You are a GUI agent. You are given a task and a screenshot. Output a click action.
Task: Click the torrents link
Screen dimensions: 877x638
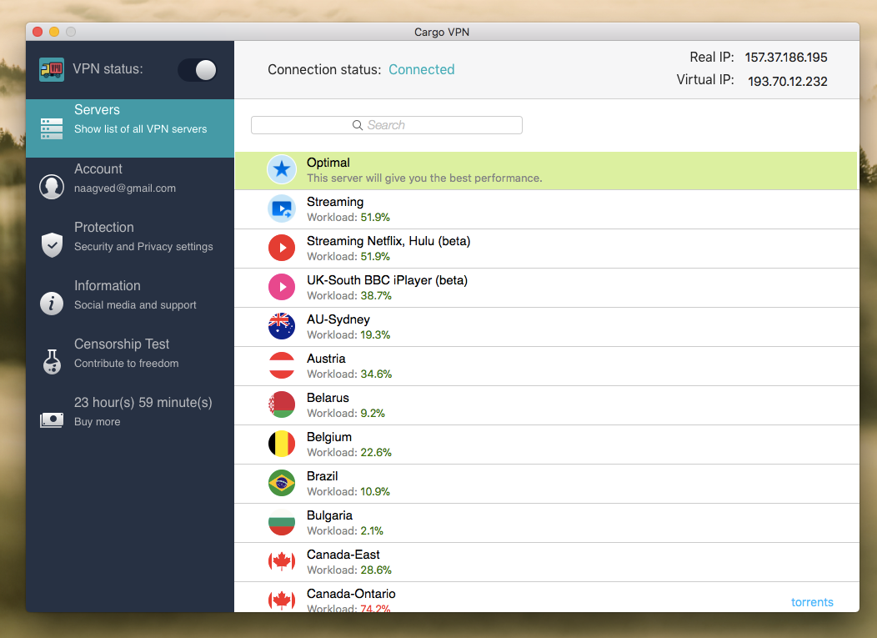tap(812, 602)
